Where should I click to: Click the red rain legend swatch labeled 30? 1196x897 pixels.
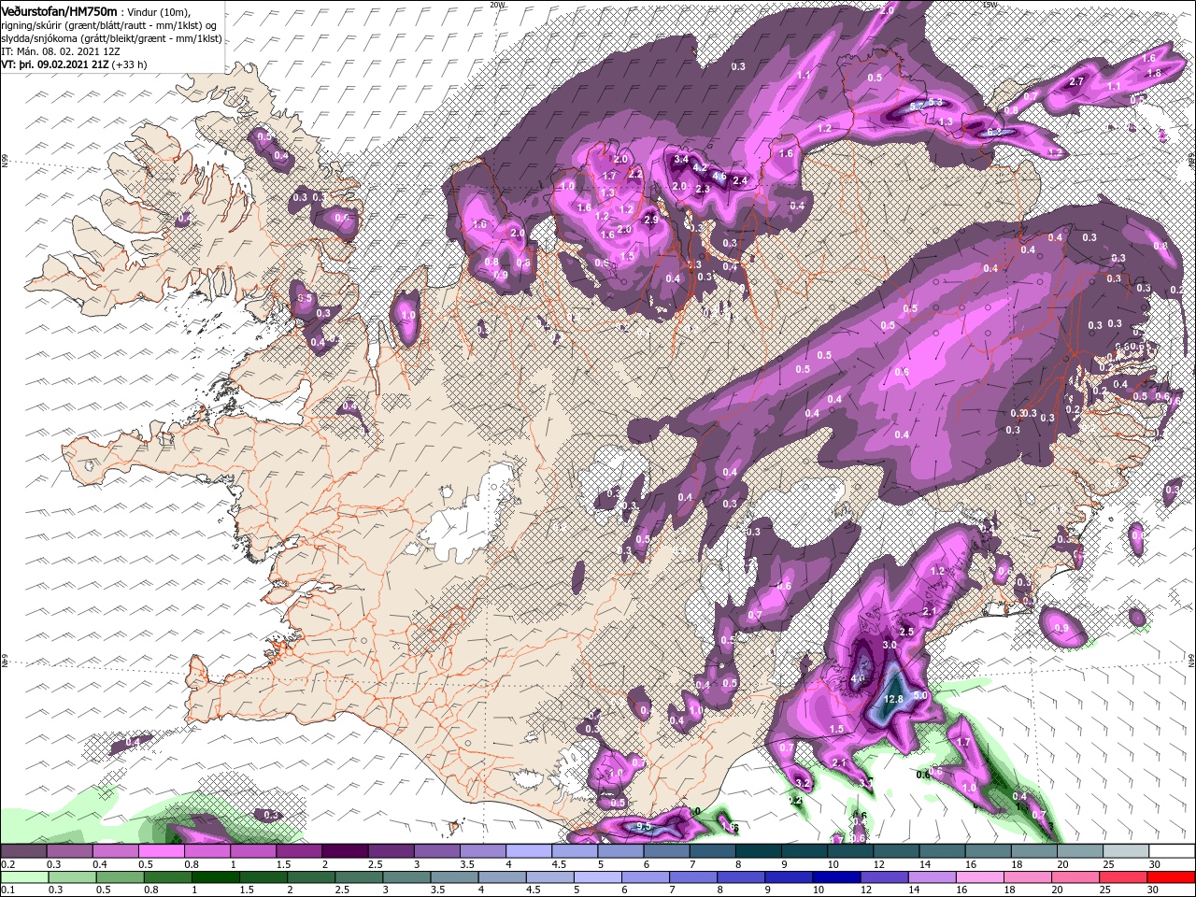1171,877
